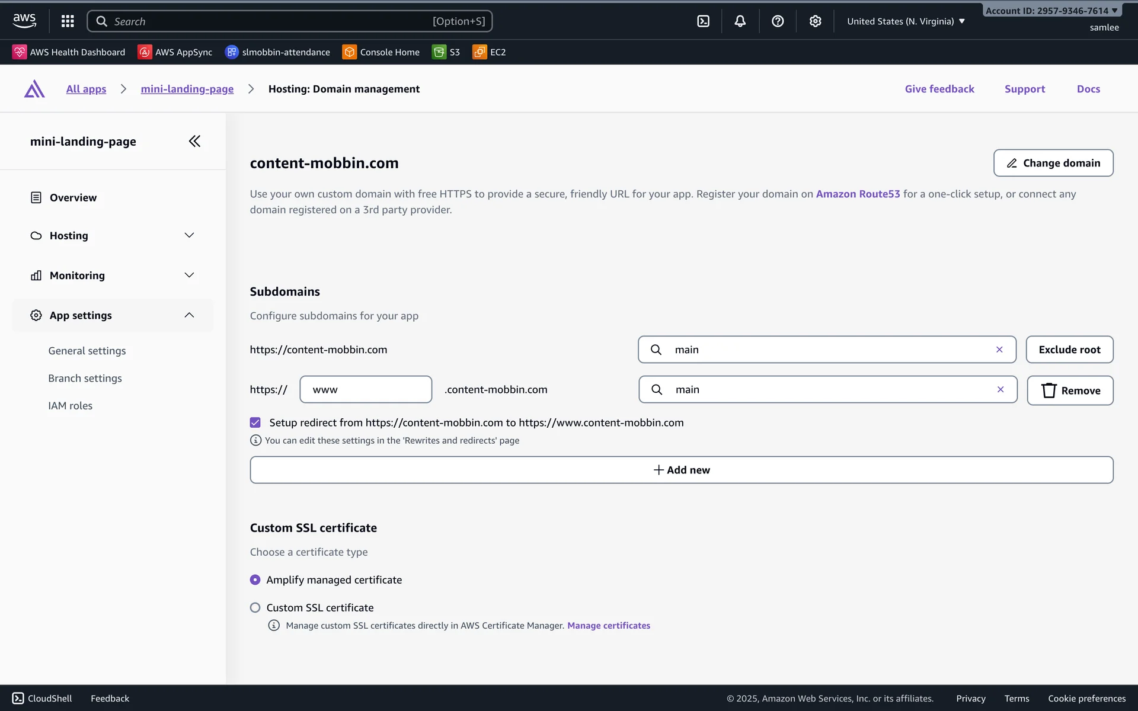Open the S3 bookmark shortcut
Screen dimensions: 1138x711
click(446, 52)
